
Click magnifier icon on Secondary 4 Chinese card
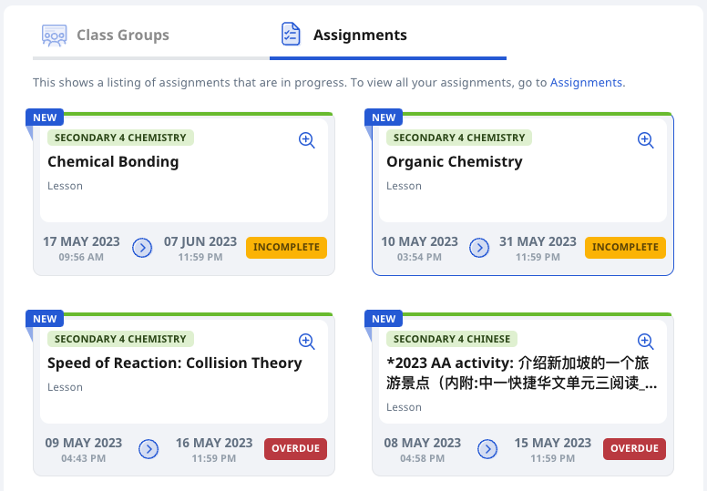(x=646, y=342)
